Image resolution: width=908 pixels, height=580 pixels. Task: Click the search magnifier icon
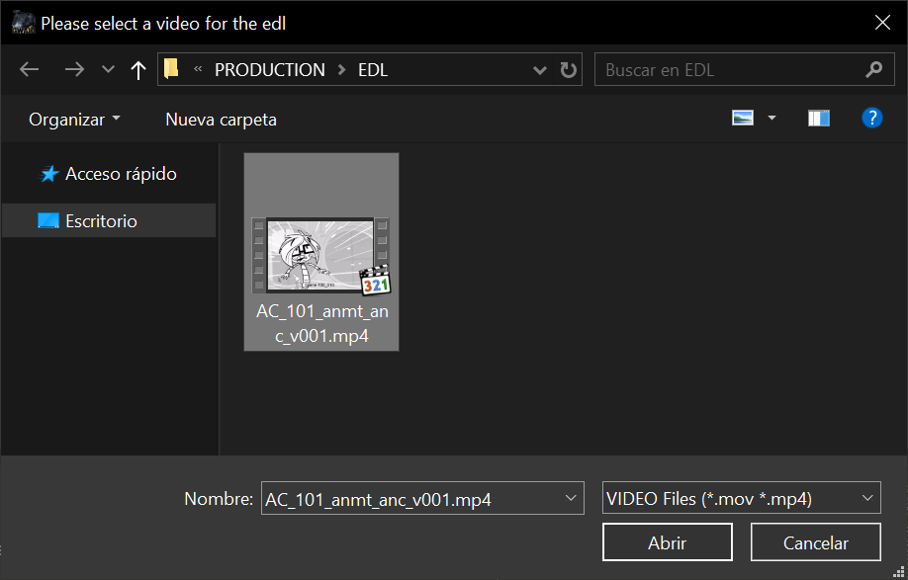[872, 70]
